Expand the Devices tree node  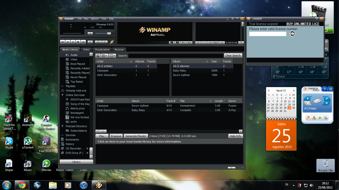[63, 135]
